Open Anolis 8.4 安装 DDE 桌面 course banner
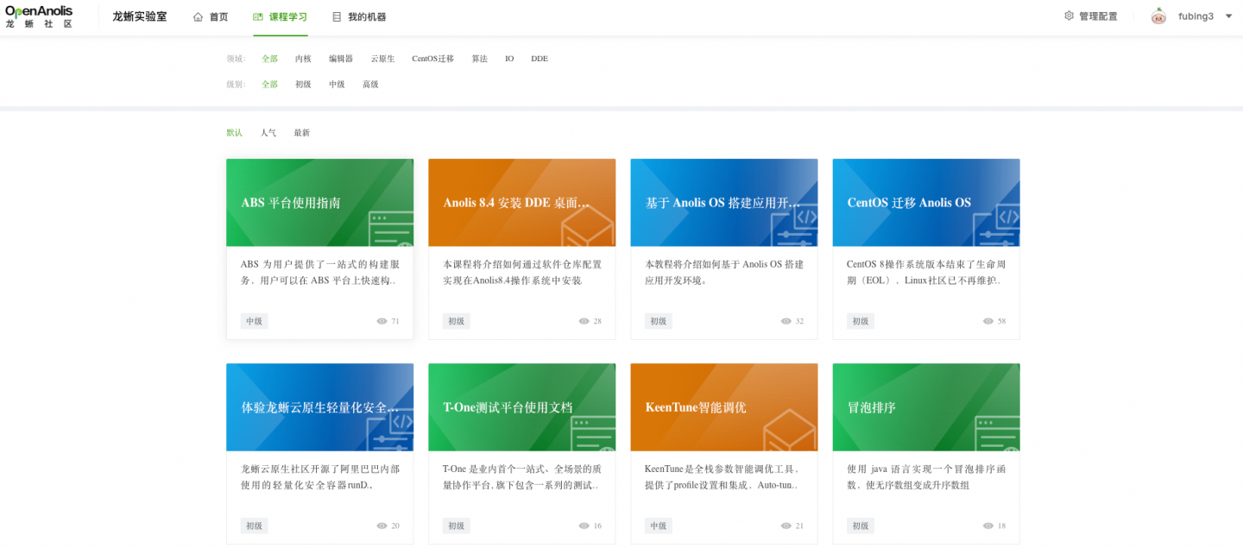This screenshot has width=1243, height=548. click(521, 203)
